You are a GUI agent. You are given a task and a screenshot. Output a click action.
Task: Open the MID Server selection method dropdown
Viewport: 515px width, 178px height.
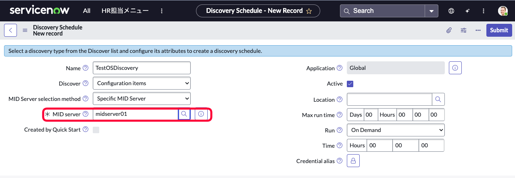click(142, 98)
